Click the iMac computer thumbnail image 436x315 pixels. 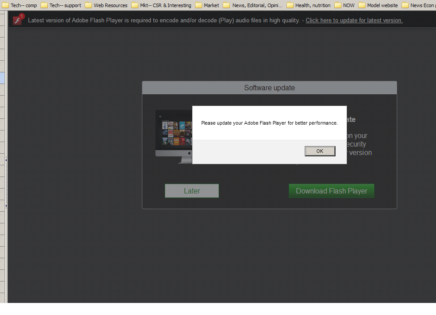coord(174,136)
